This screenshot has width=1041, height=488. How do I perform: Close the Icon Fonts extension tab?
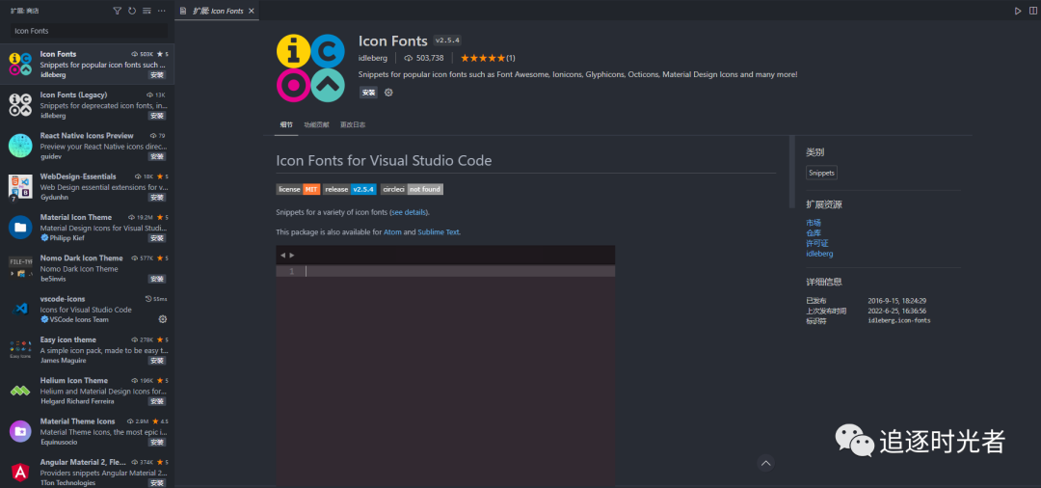(x=251, y=11)
